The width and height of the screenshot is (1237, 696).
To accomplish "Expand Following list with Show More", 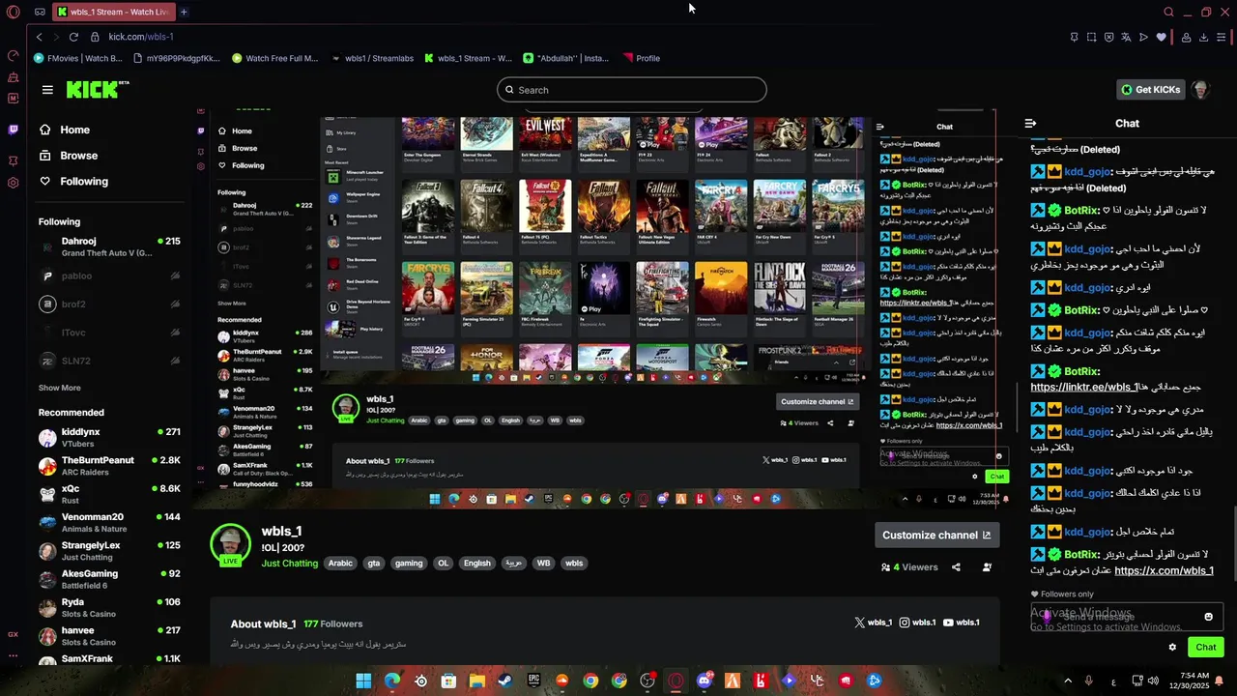I will click(59, 388).
